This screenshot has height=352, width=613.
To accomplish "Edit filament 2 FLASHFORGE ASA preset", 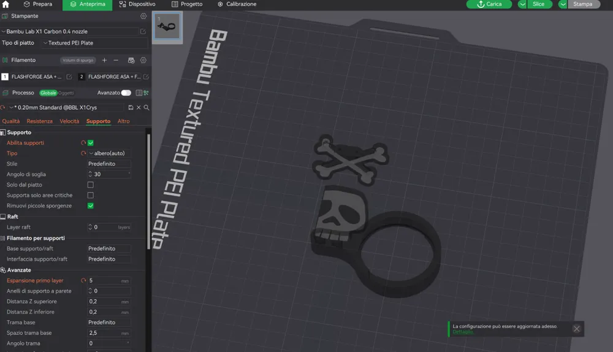I will [146, 77].
